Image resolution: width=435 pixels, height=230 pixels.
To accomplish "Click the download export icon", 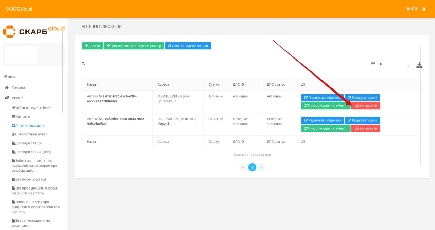I will (419, 65).
